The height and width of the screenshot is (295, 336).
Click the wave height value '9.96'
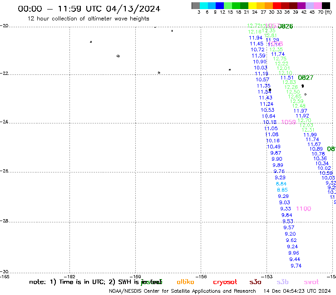tap(294, 253)
